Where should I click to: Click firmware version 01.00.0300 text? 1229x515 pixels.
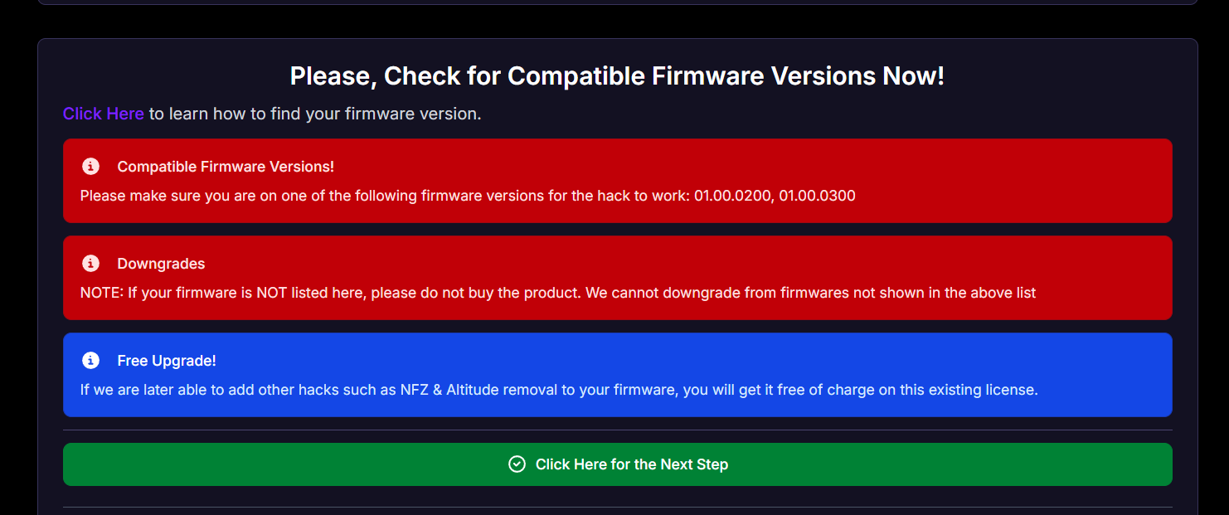click(817, 197)
